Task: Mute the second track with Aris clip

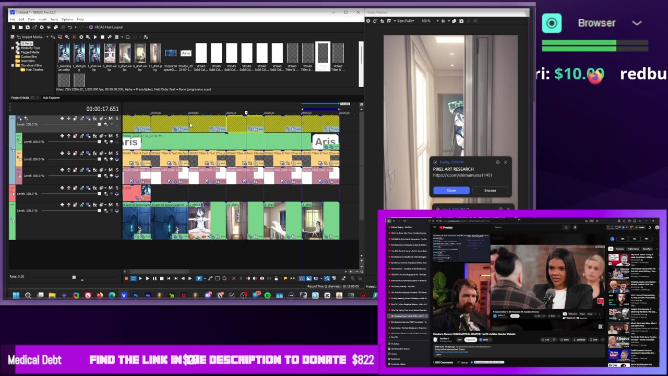Action: coord(110,136)
